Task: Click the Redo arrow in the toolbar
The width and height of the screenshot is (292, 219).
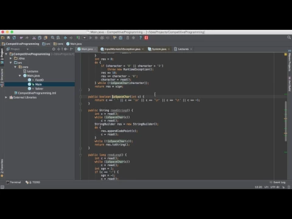Action: [x=27, y=38]
